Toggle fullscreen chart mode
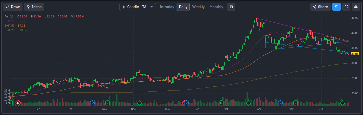Screen dimensions: 363x115 click(346, 7)
